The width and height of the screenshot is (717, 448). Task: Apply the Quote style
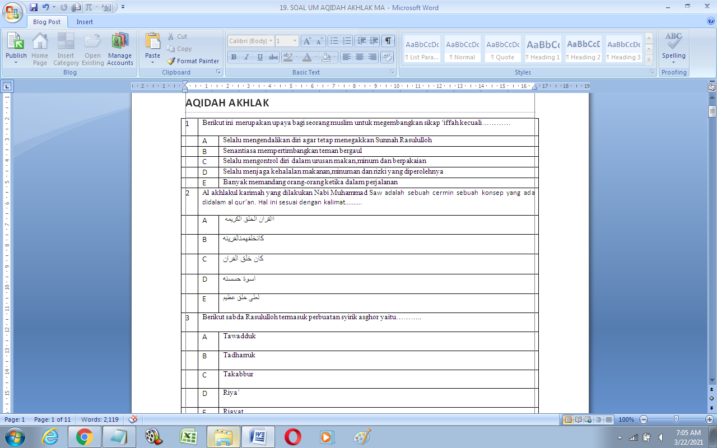(x=502, y=50)
